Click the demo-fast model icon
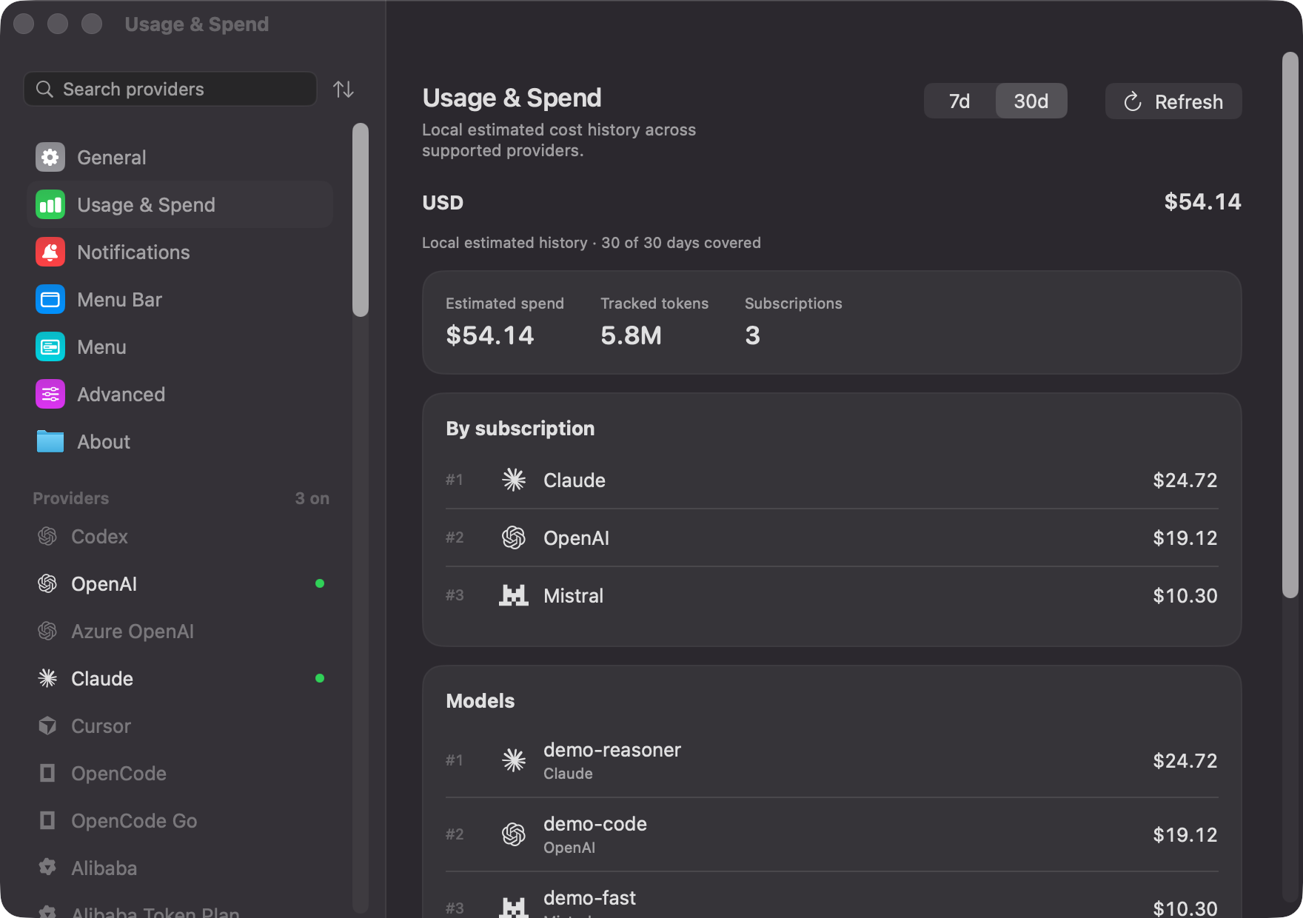1303x918 pixels. pyautogui.click(x=514, y=908)
